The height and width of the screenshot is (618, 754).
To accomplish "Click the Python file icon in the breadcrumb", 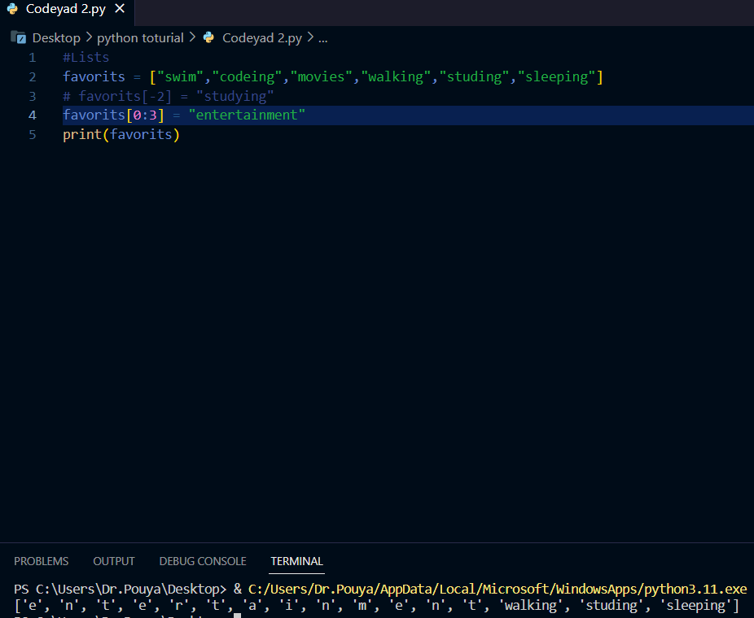I will pos(209,37).
